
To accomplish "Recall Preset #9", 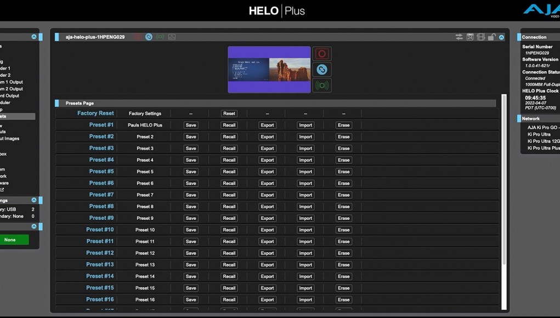I will [229, 218].
